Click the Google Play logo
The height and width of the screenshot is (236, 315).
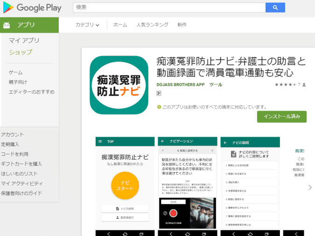pos(32,7)
